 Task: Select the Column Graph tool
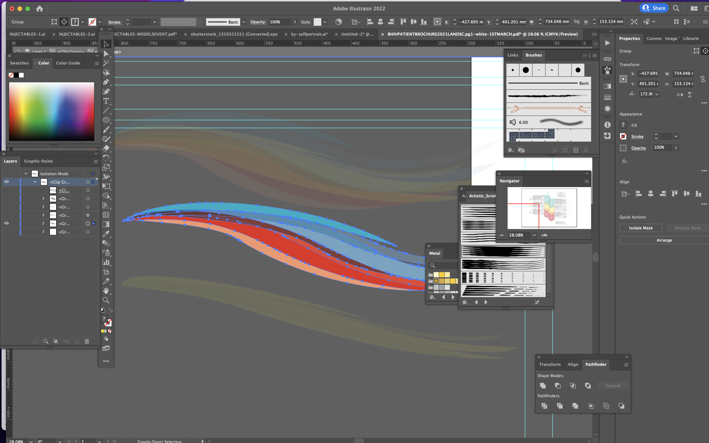coord(106,262)
